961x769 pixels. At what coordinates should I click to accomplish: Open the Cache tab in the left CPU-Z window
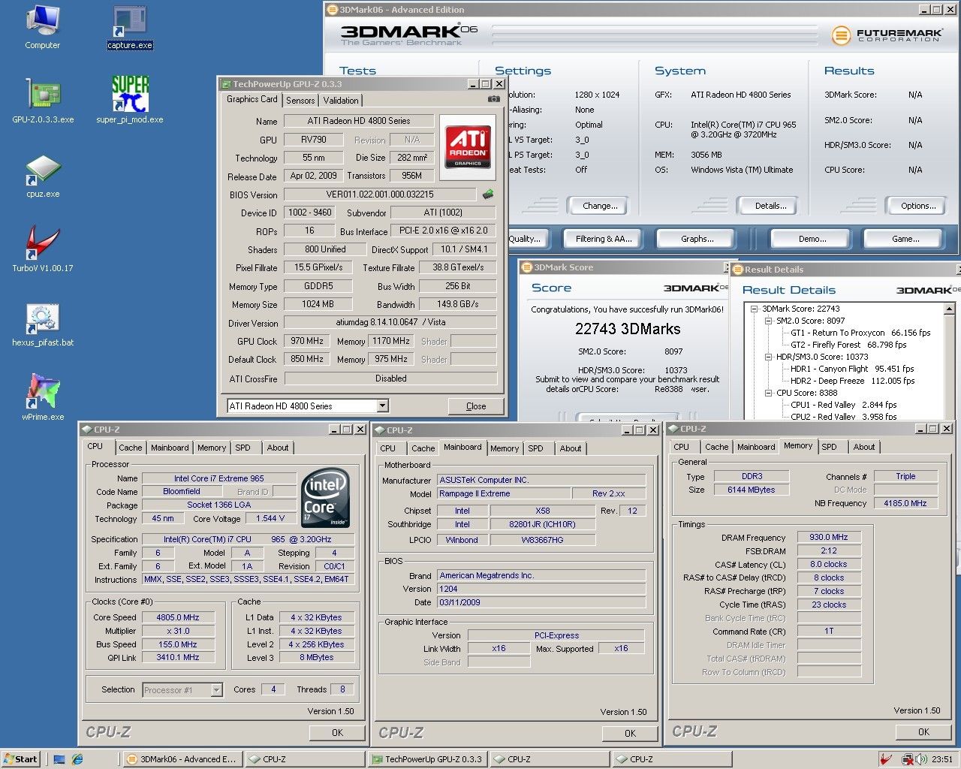(130, 448)
